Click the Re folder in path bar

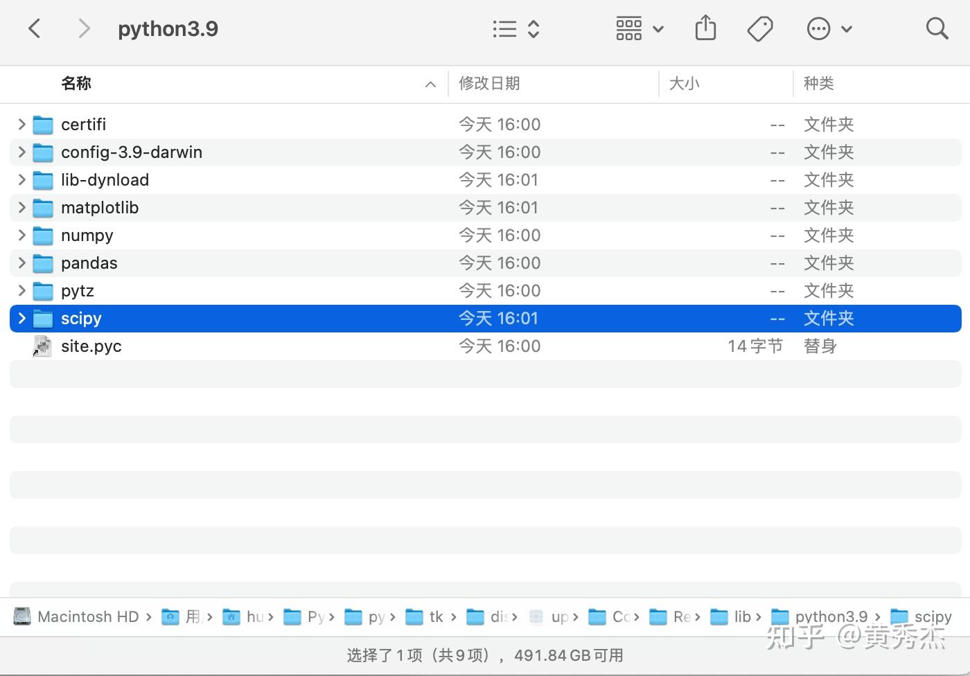tap(670, 616)
